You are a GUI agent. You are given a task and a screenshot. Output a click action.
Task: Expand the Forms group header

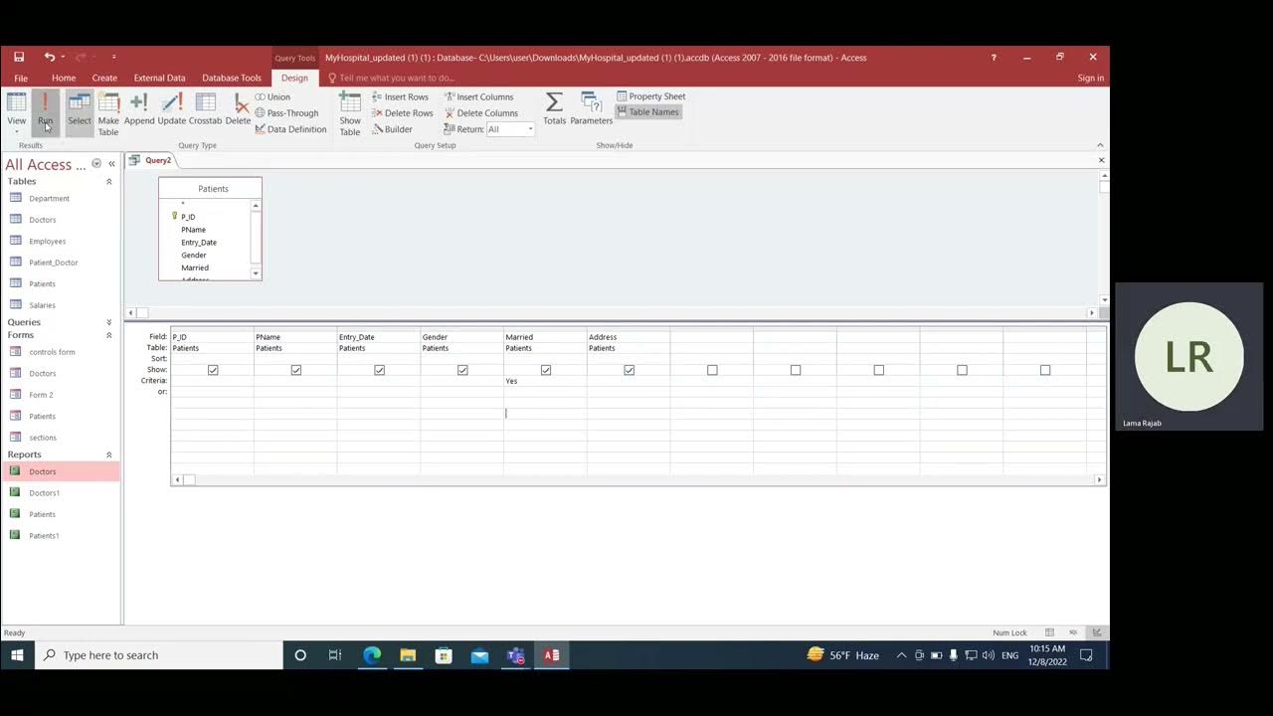click(109, 335)
